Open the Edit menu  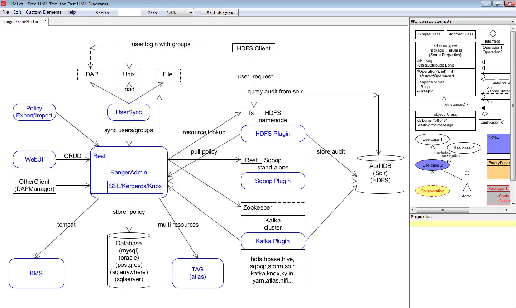tap(17, 12)
